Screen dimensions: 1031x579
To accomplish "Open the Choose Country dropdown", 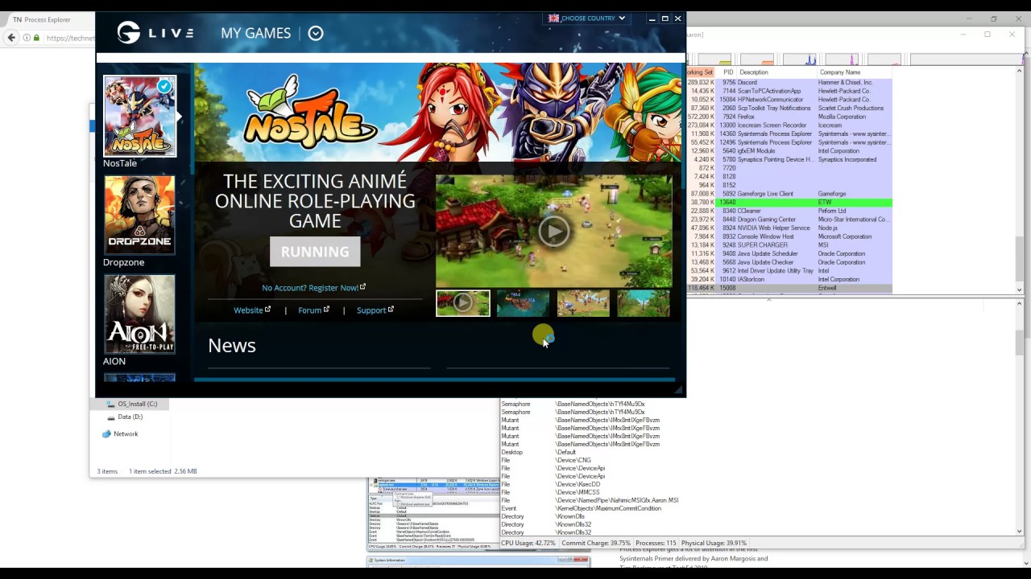I will tap(586, 18).
